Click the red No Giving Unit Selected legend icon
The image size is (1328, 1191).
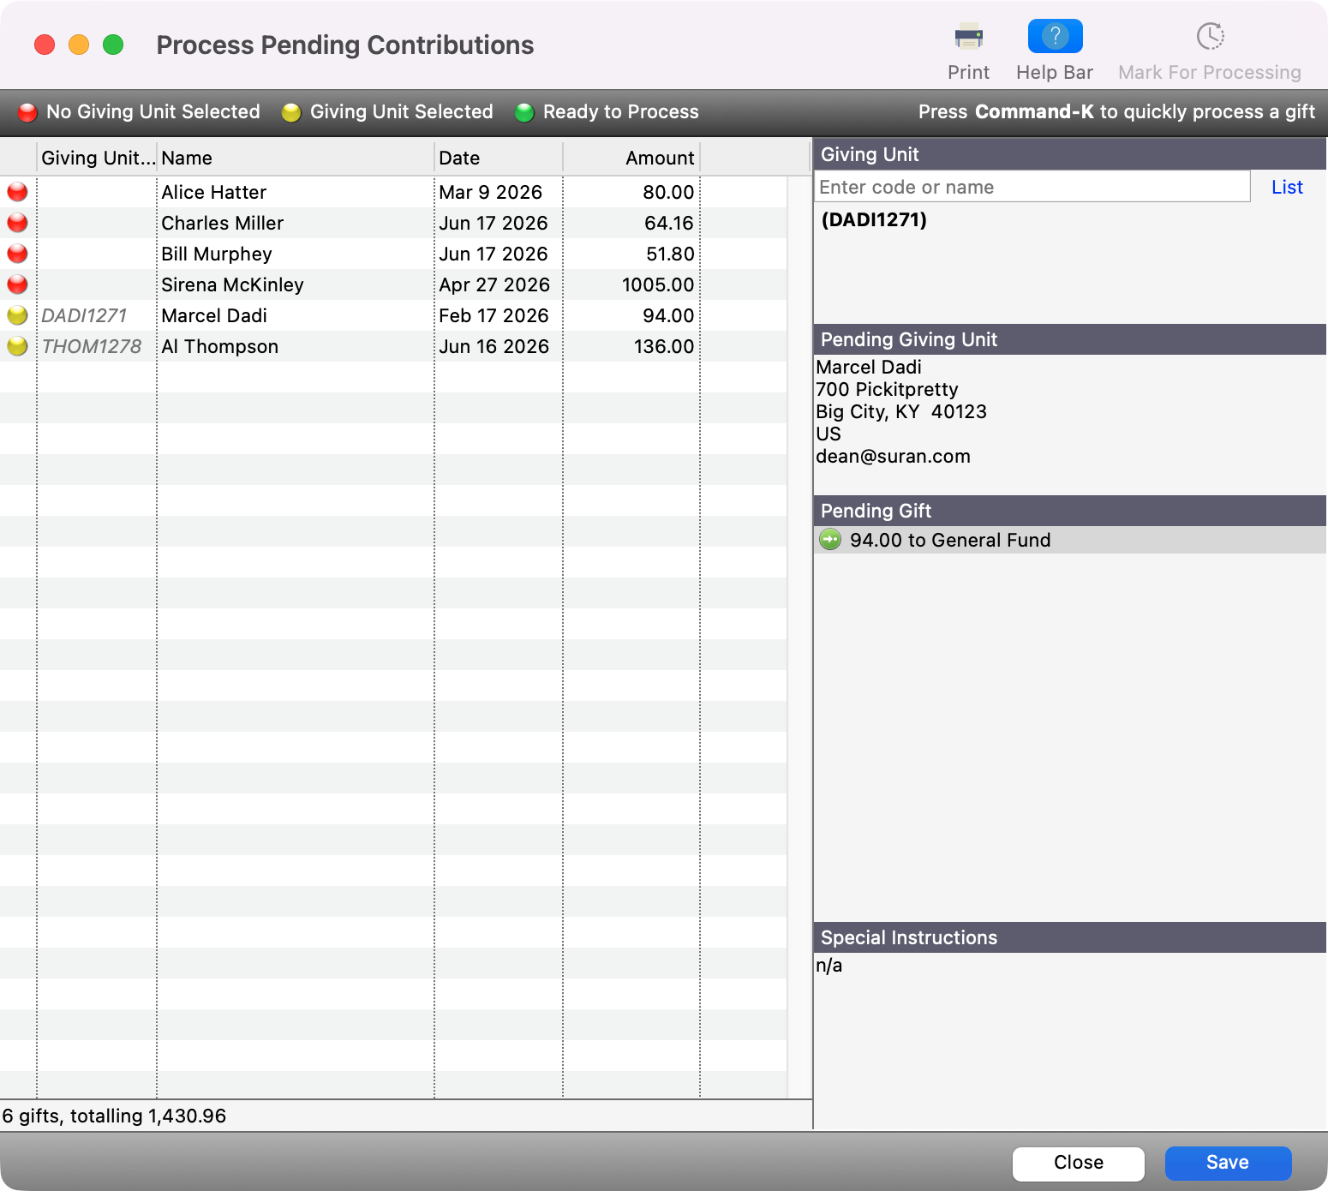(27, 112)
